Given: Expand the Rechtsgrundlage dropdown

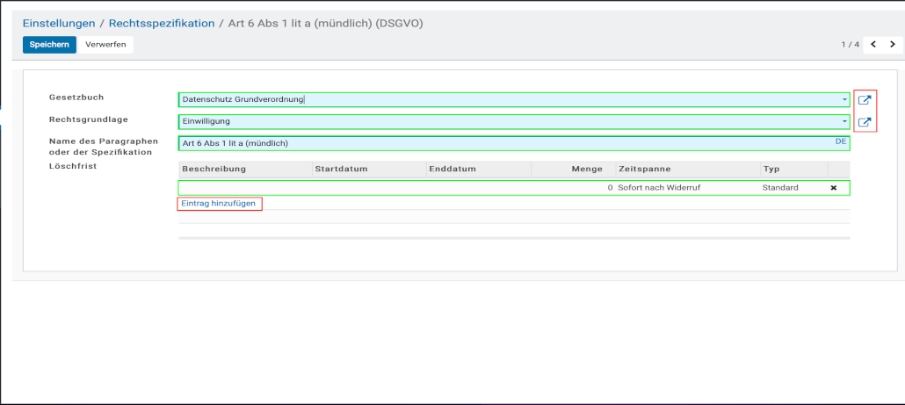Looking at the screenshot, I should click(x=844, y=121).
